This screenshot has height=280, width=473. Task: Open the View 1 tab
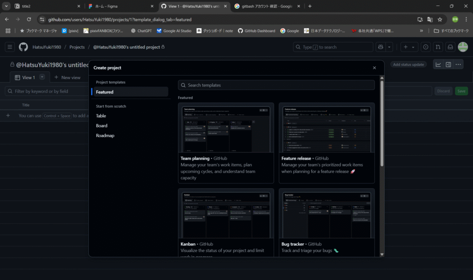tap(29, 77)
